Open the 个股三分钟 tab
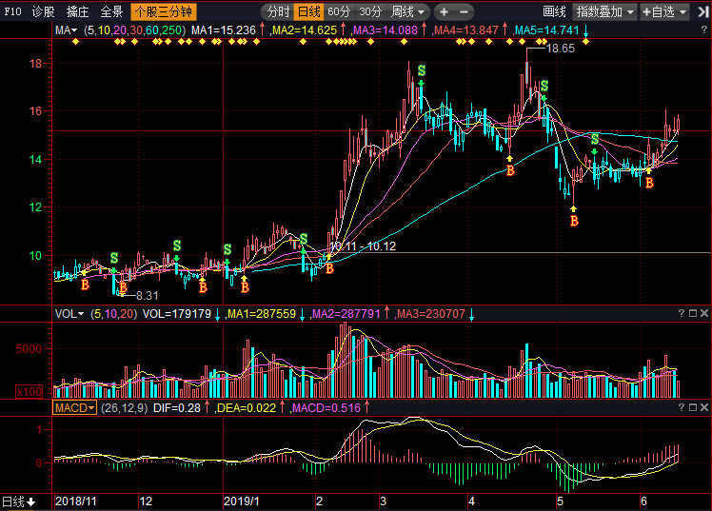Viewport: 712px width, 511px height. tap(164, 11)
